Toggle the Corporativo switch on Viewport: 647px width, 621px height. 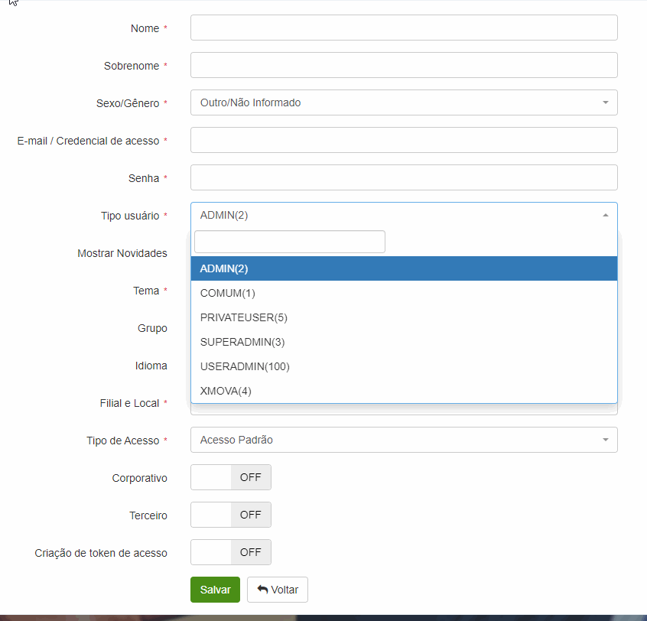coord(230,476)
